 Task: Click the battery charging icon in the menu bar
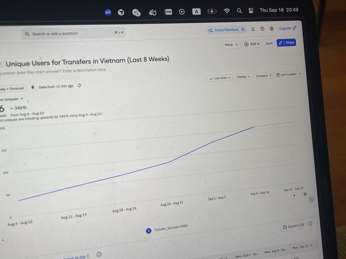(212, 11)
